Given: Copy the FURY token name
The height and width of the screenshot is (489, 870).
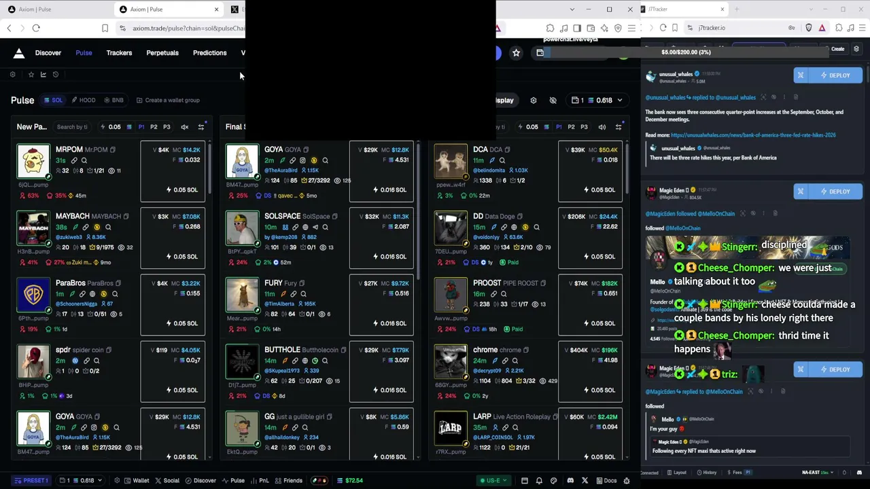Looking at the screenshot, I should (x=302, y=283).
